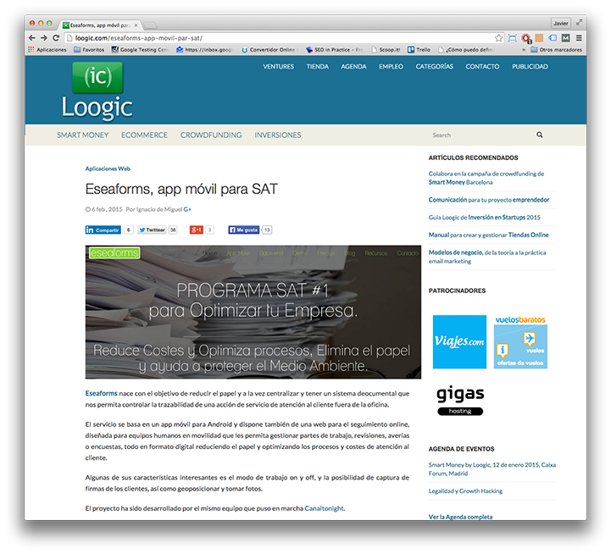Click the Google +1 button
This screenshot has height=554, width=611.
tap(197, 230)
